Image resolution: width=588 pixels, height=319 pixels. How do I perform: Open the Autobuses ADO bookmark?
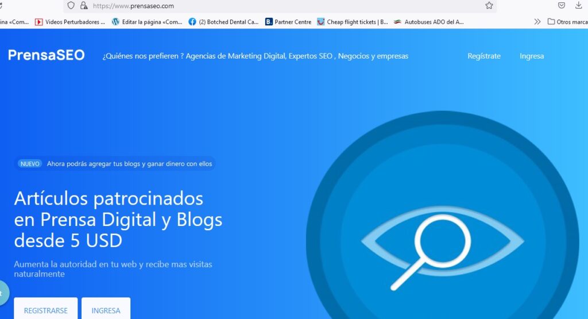(428, 22)
